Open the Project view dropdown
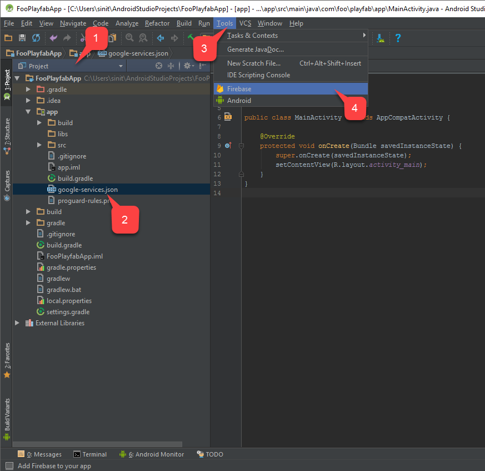The height and width of the screenshot is (471, 485). (x=121, y=66)
